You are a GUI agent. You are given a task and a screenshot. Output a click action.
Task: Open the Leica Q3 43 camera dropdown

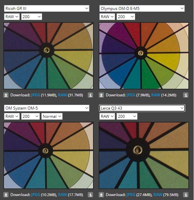[x=142, y=108]
